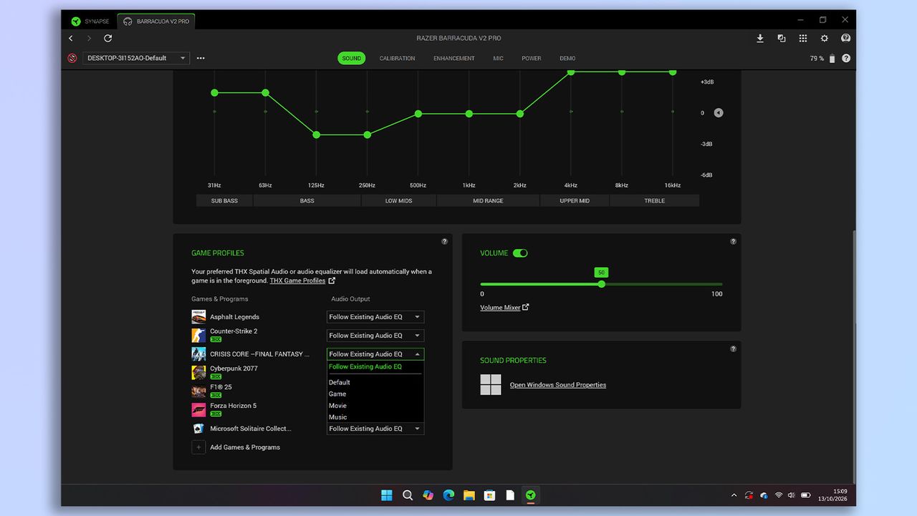Open Synapse settings gear
The image size is (917, 516).
[825, 39]
